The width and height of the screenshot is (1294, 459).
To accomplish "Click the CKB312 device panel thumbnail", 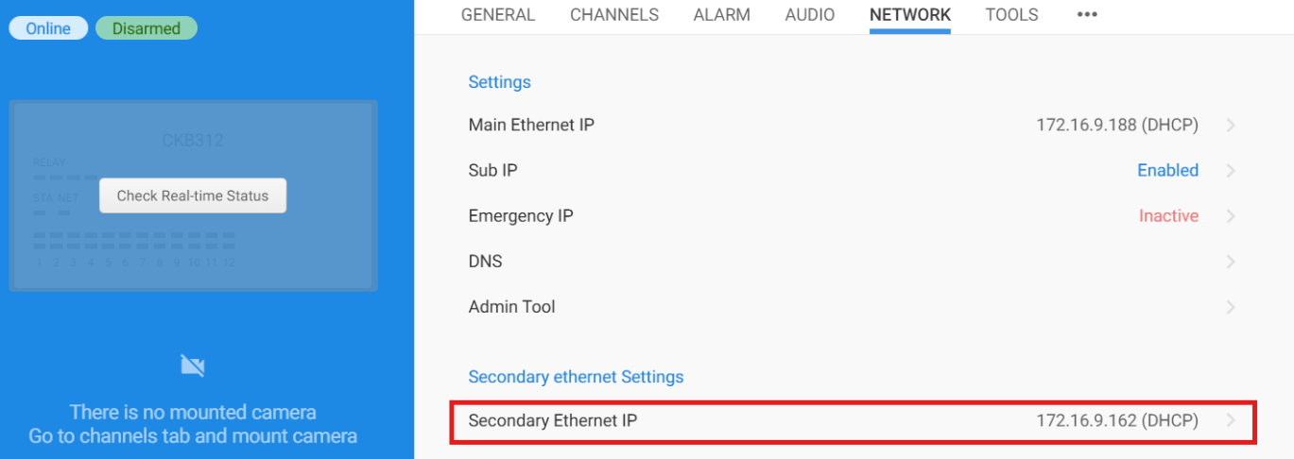I will (193, 195).
